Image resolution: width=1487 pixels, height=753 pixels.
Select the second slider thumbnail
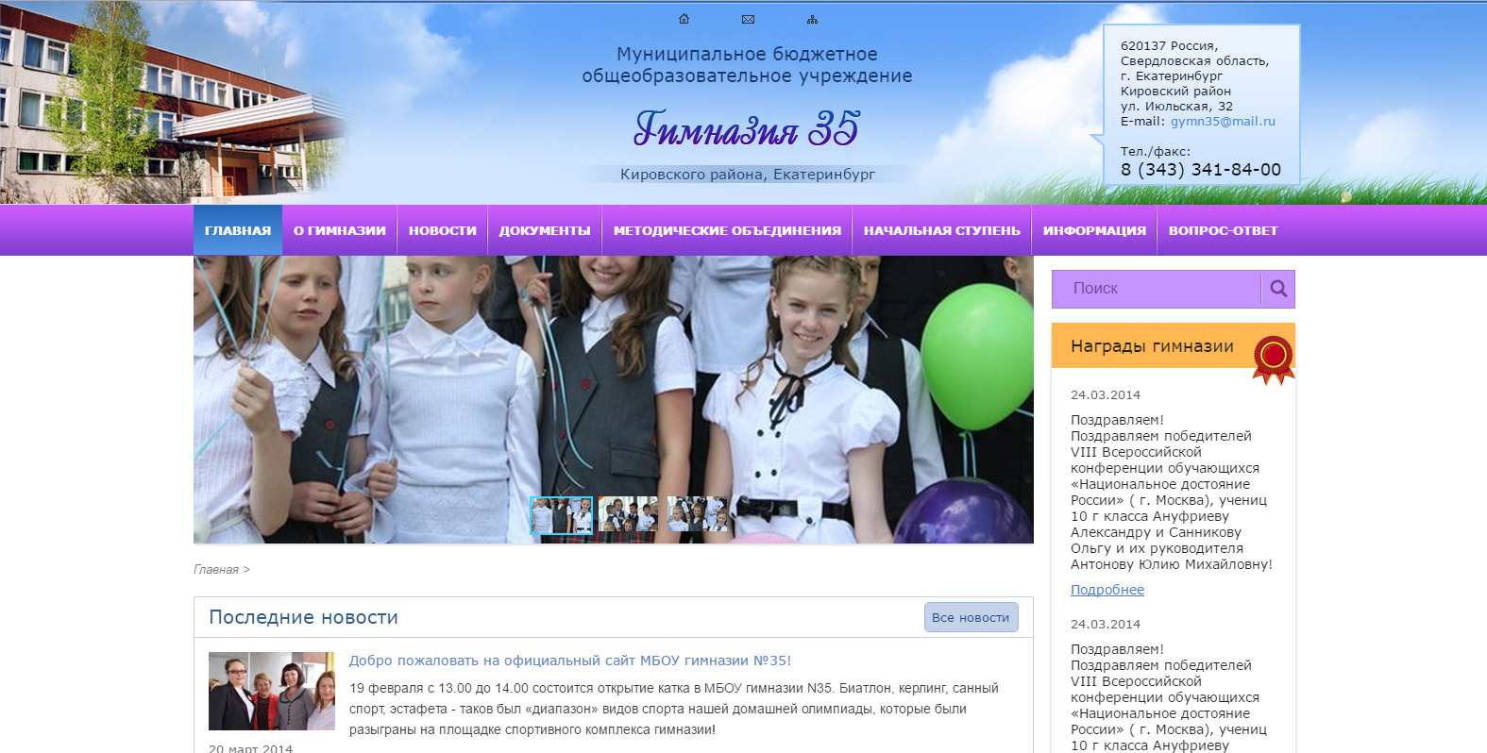coord(629,515)
